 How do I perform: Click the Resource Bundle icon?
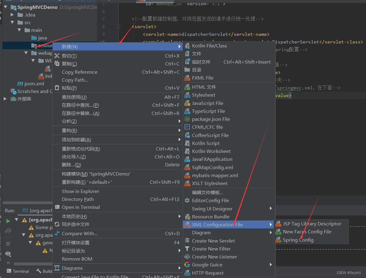tap(187, 217)
